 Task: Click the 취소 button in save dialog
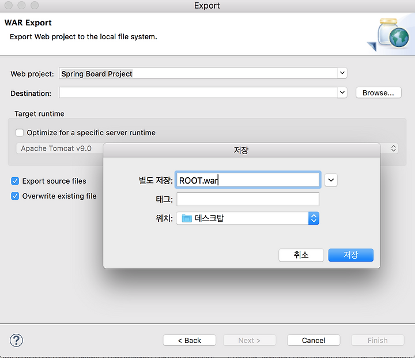click(301, 255)
